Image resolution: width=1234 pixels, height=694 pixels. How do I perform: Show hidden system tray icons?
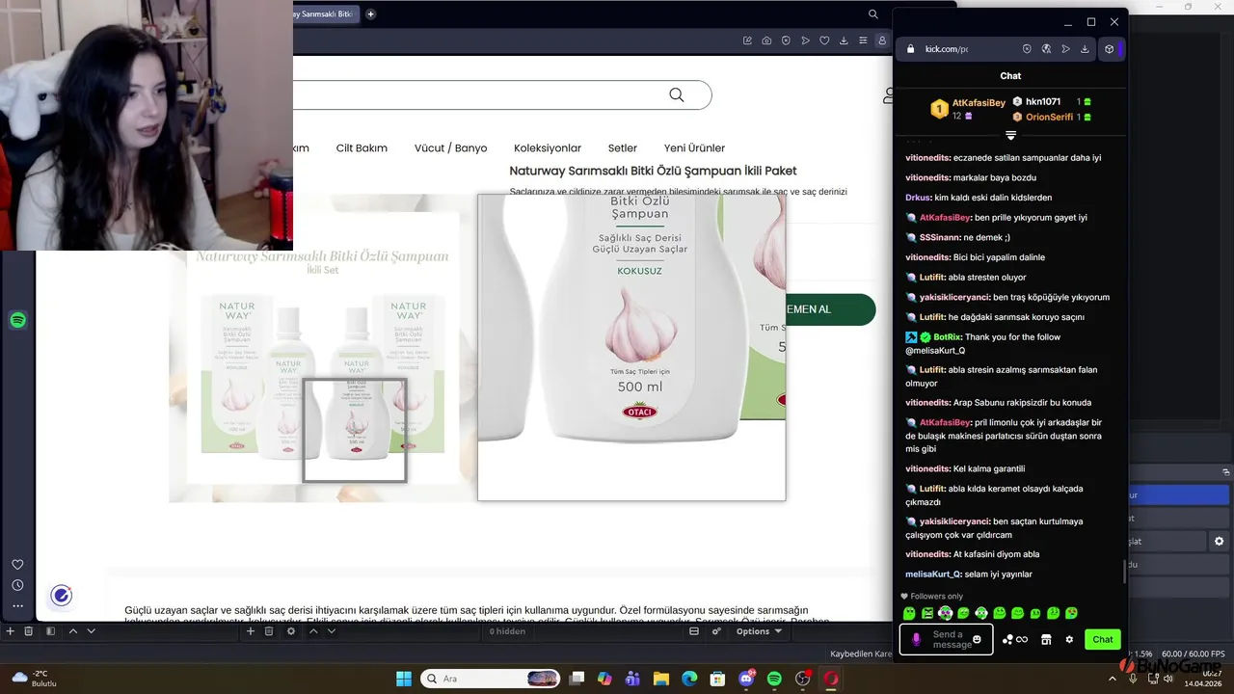(1113, 679)
